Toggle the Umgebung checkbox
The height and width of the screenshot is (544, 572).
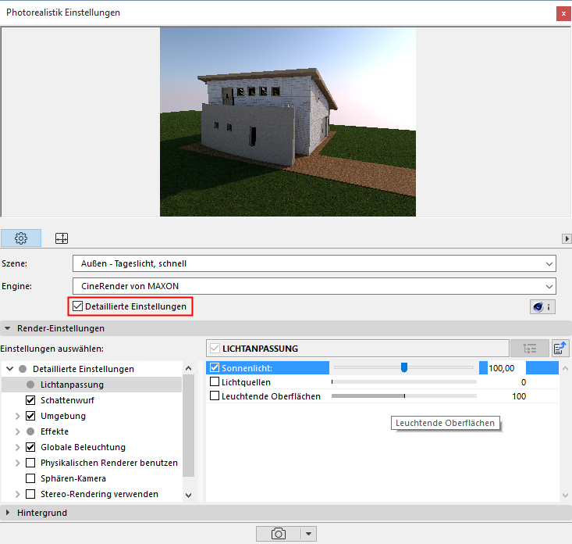(30, 416)
